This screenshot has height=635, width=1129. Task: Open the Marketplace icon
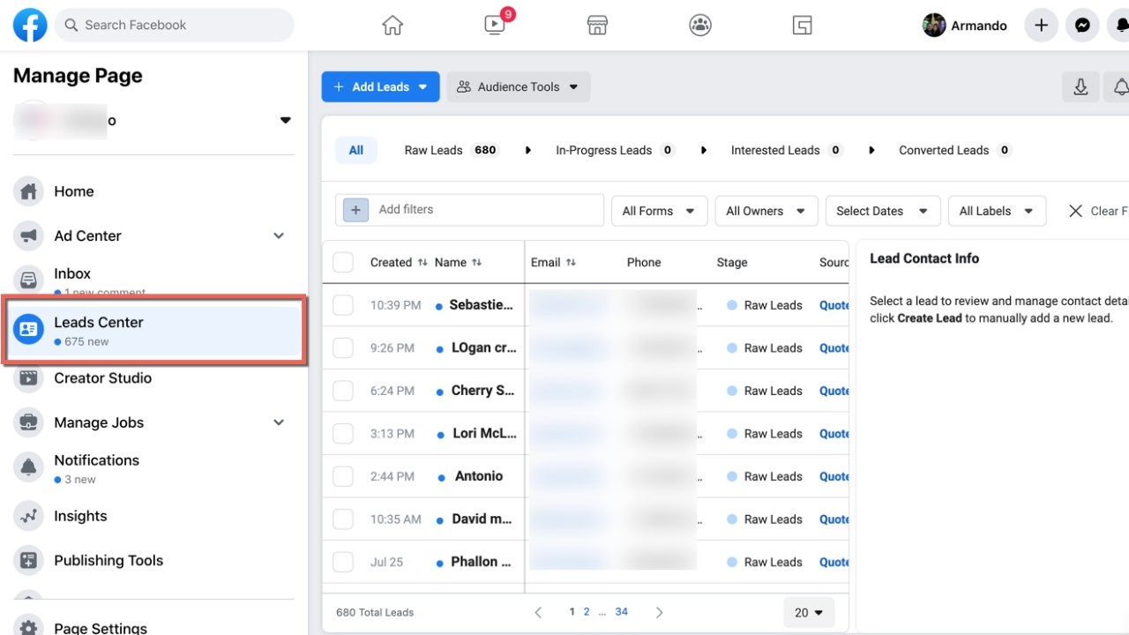597,26
